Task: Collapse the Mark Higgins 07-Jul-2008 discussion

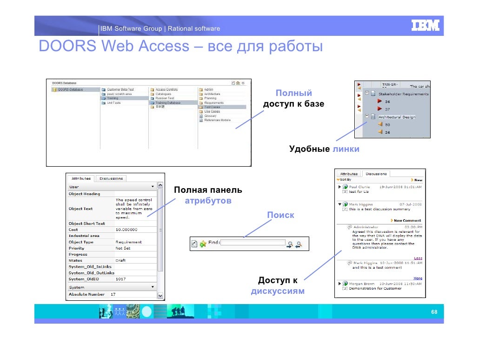Action: [x=339, y=204]
